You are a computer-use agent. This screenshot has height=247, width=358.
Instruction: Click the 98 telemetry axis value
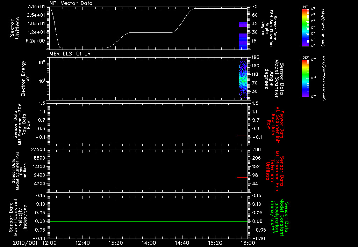255,175
